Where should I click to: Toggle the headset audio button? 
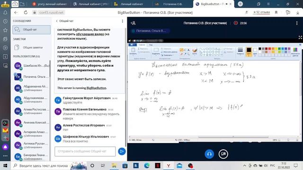tap(209, 154)
